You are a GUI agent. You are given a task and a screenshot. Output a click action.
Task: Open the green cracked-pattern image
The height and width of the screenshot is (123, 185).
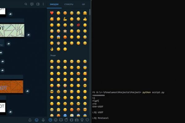(12, 30)
